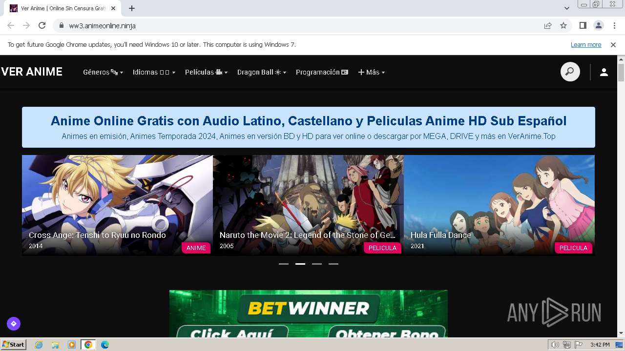Close the Ver Anime browser tab

114,8
